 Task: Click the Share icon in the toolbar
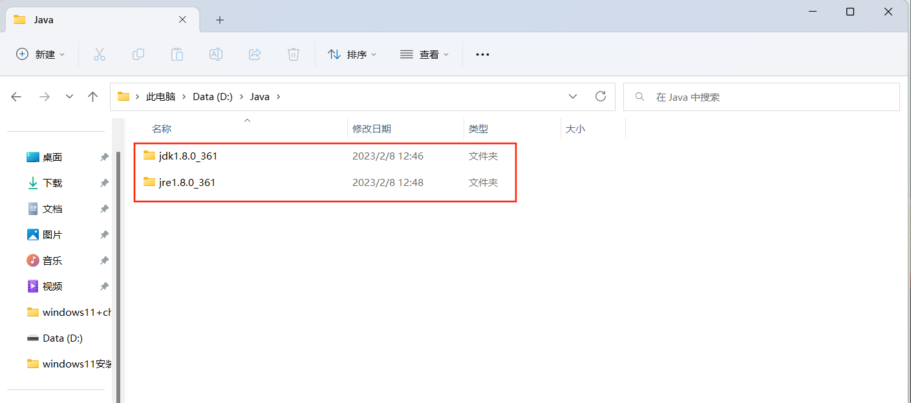coord(254,54)
